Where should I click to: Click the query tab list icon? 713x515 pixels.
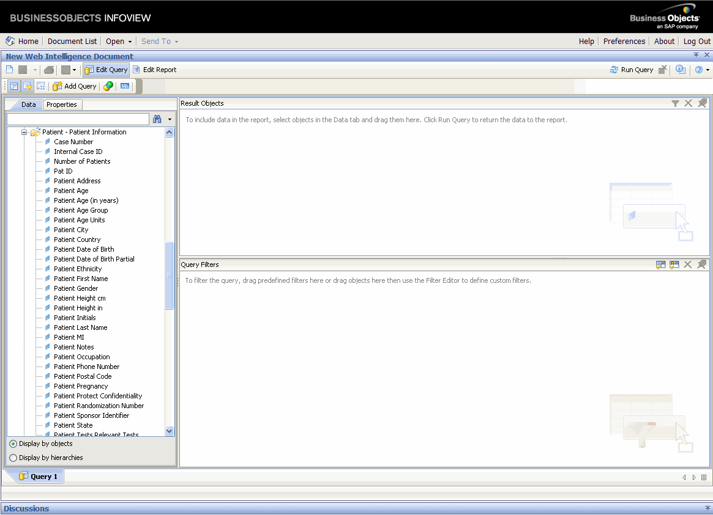704,477
